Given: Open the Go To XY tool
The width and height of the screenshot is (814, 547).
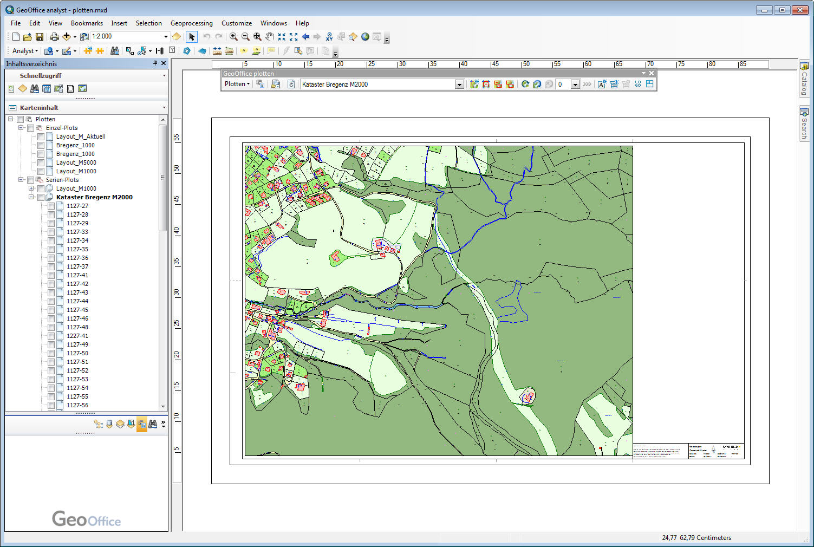Looking at the screenshot, I should pos(329,37).
